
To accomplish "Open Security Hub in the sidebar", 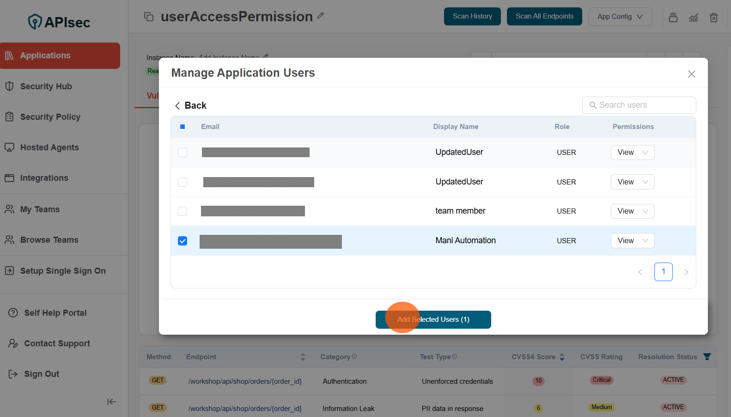I will click(x=46, y=86).
